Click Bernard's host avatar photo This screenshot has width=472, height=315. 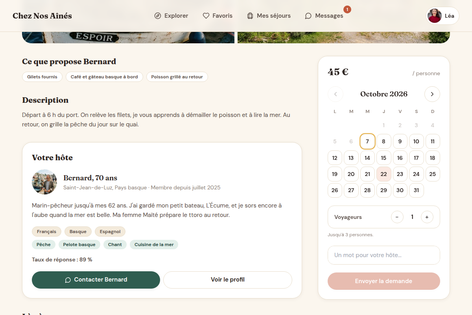[x=44, y=182]
